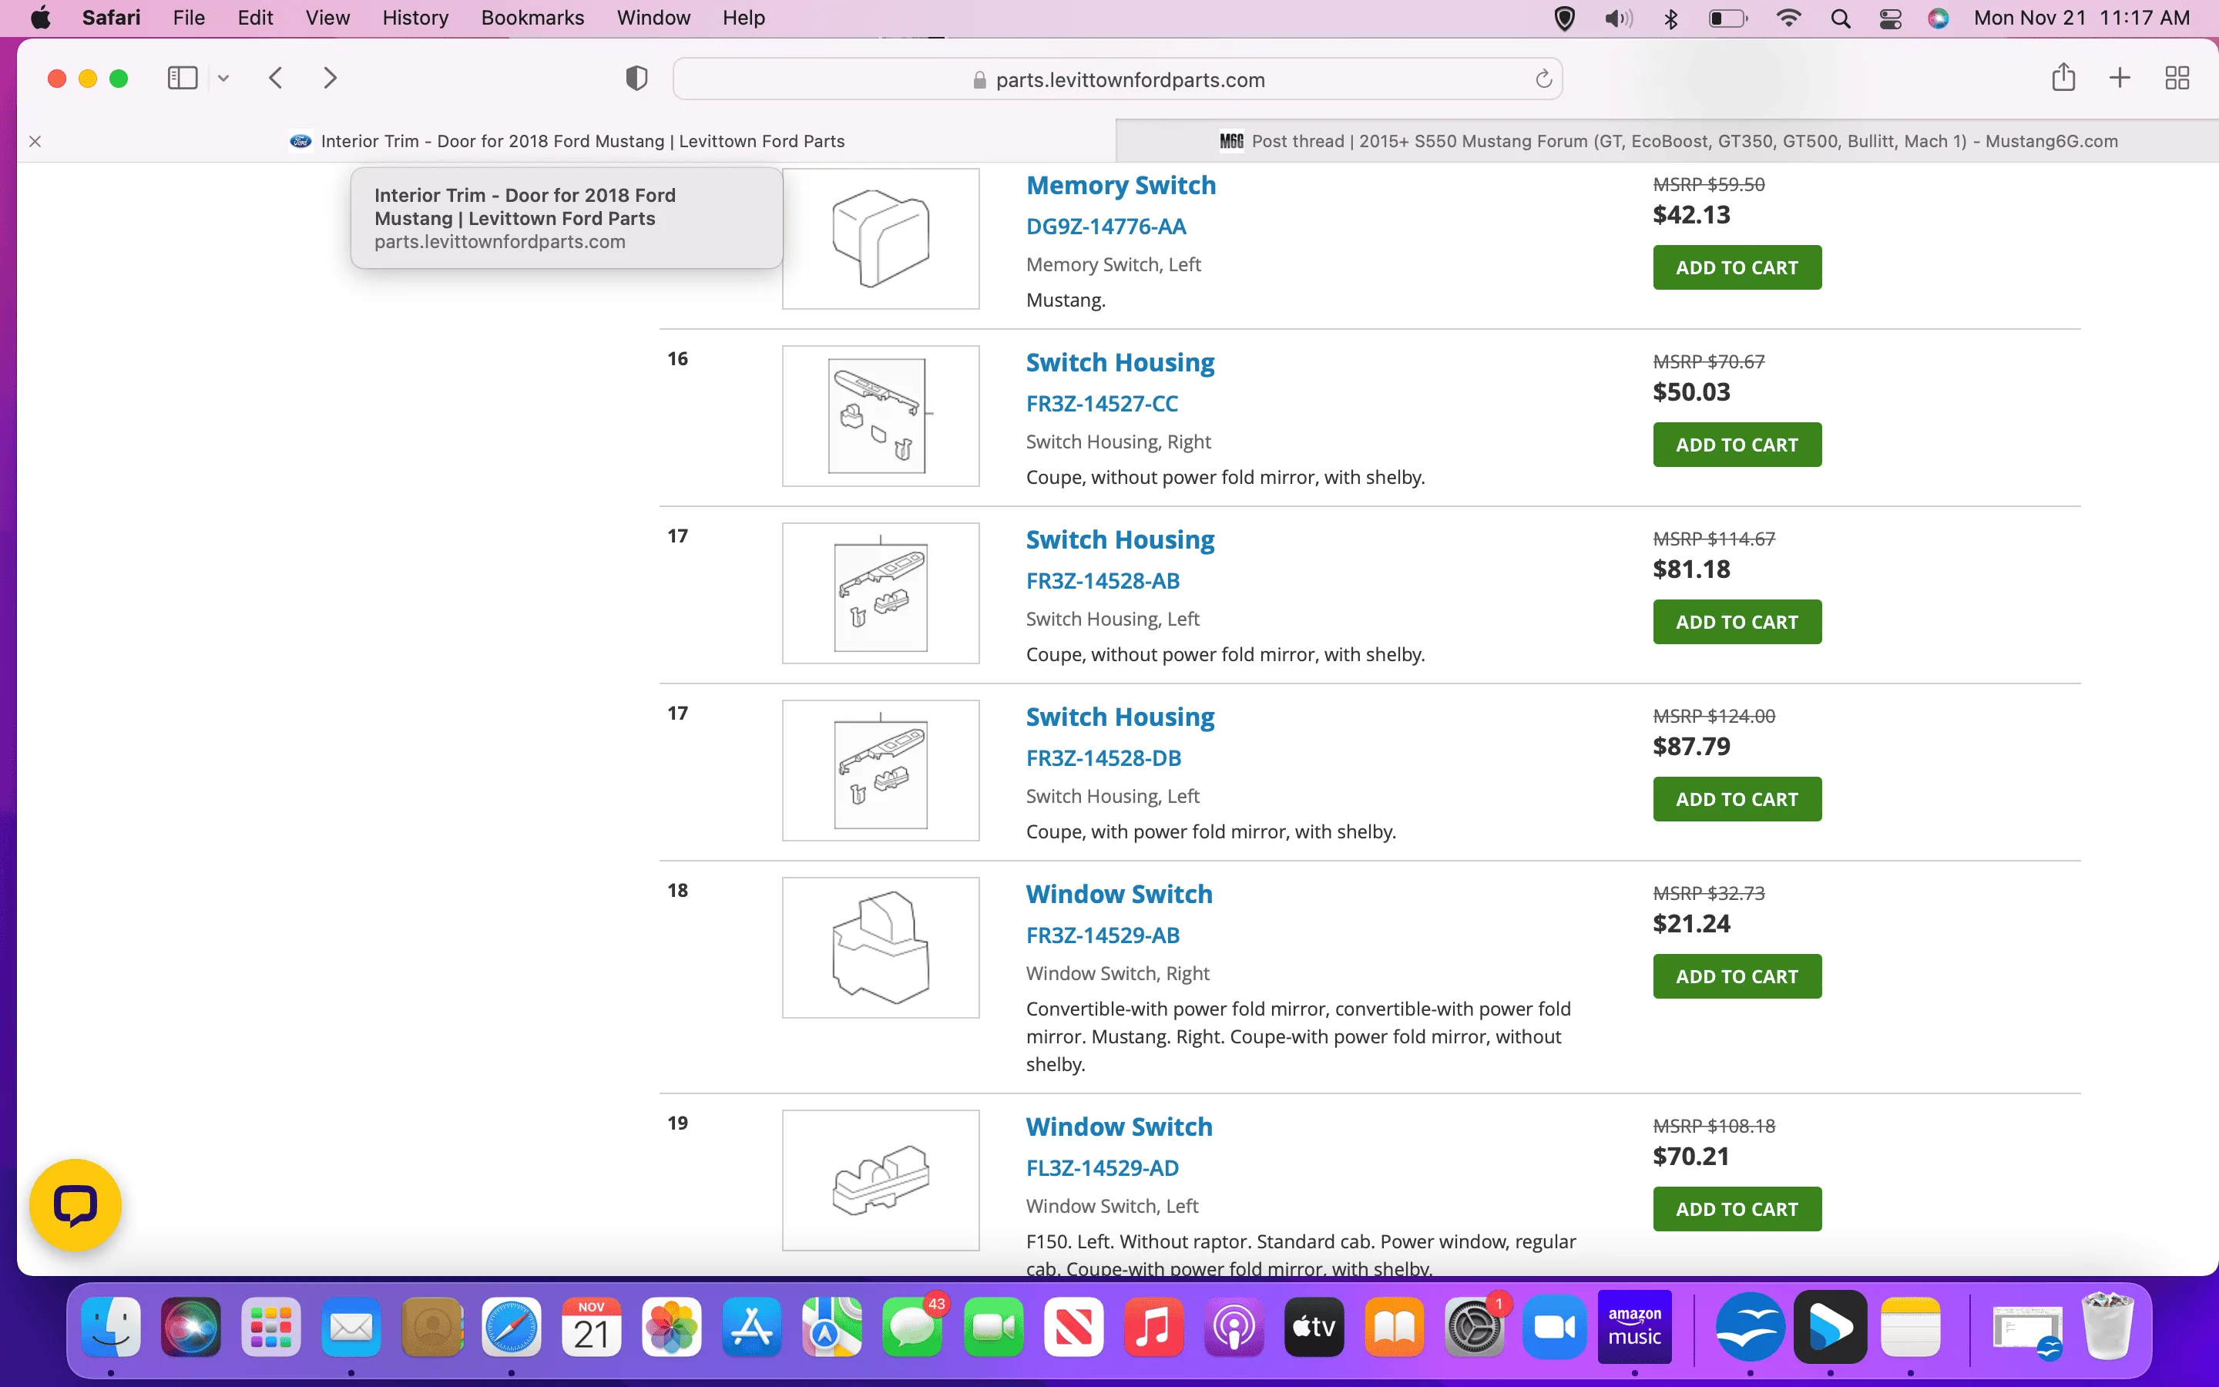Screen dimensions: 2219x1387
Task: Open the live chat bubble widget
Action: click(76, 1205)
